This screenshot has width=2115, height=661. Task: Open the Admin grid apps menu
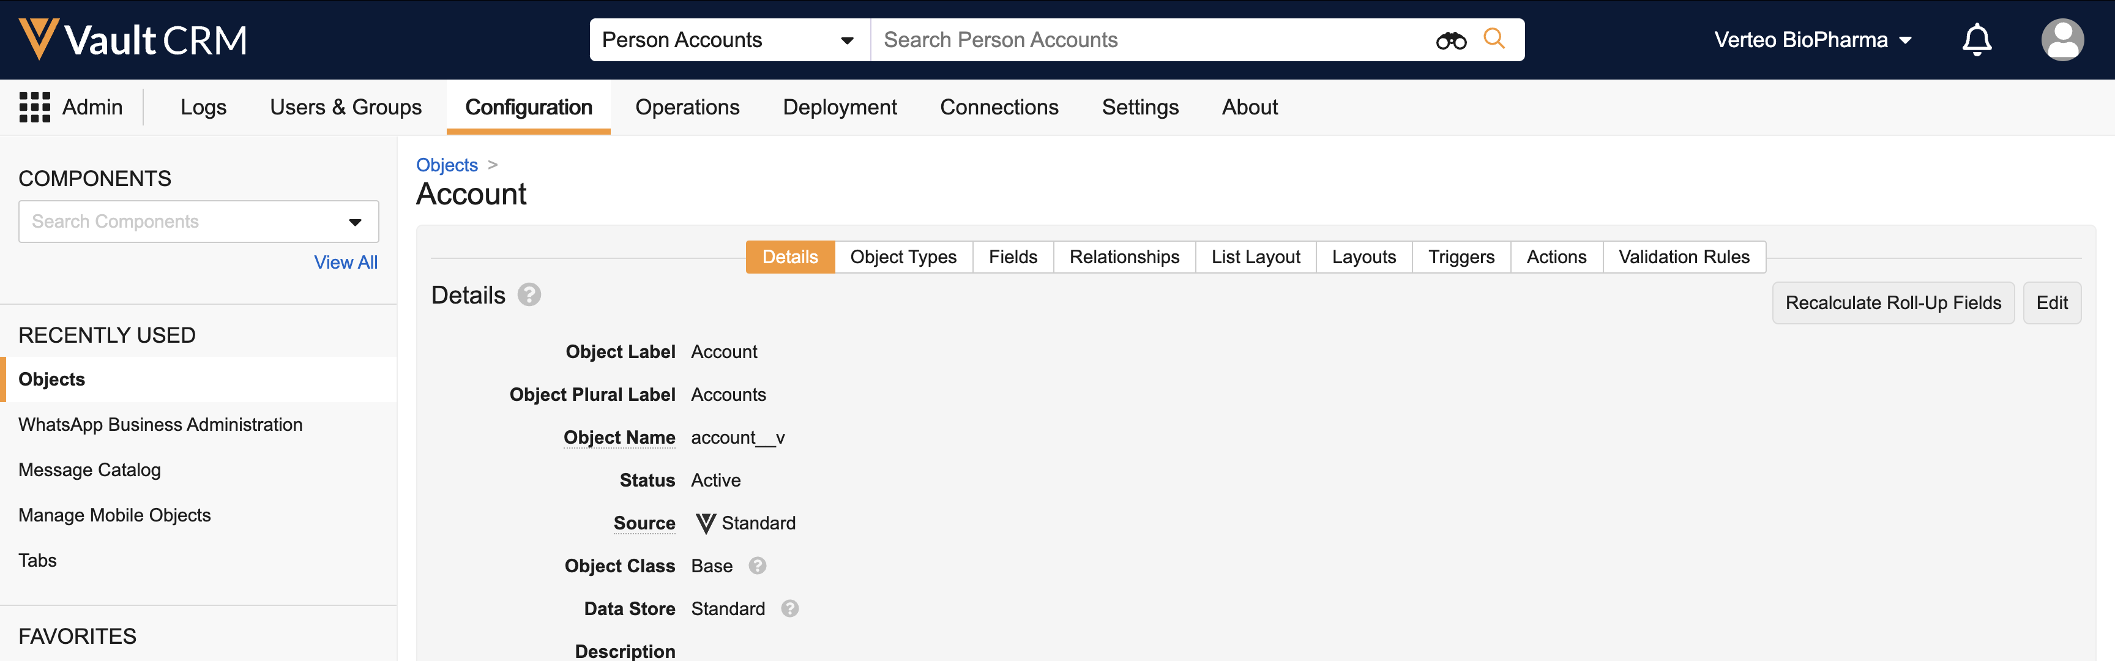34,108
